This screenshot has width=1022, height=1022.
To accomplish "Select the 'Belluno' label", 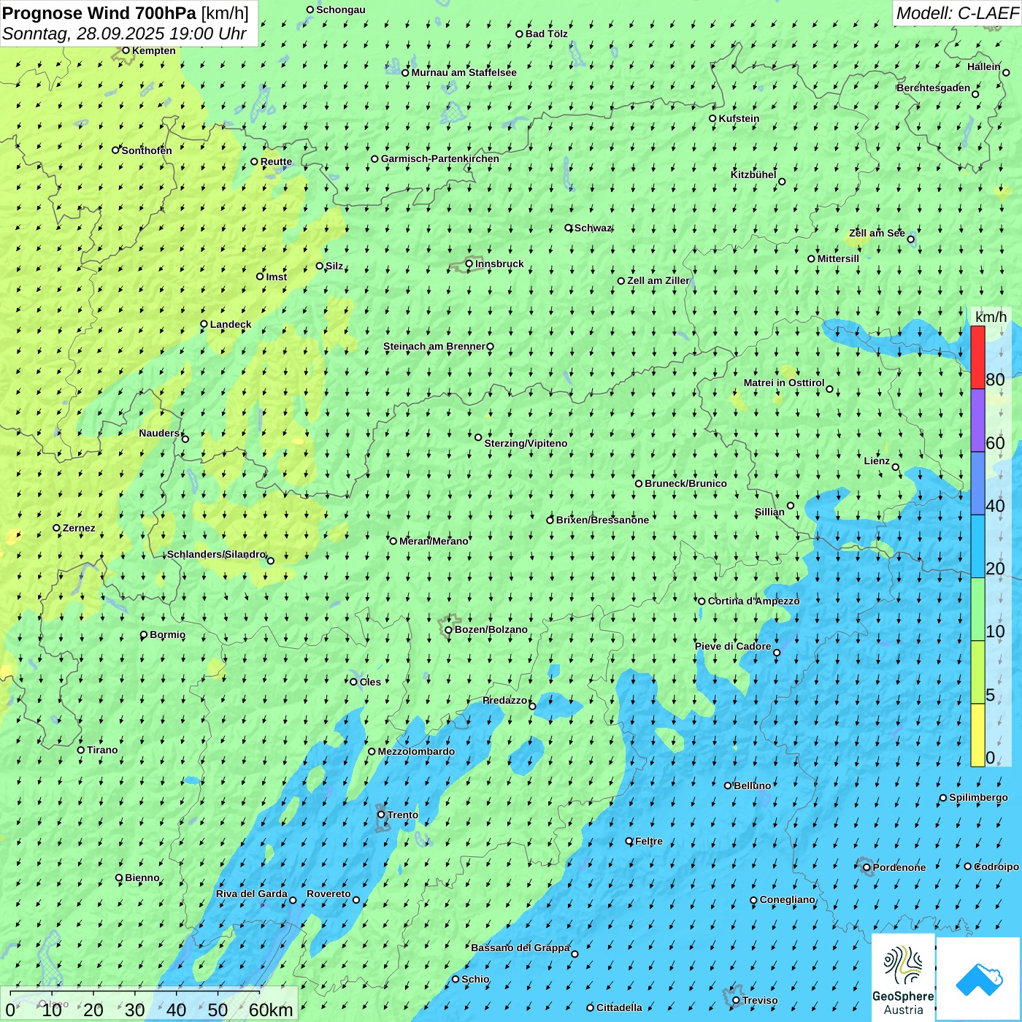I will (753, 785).
